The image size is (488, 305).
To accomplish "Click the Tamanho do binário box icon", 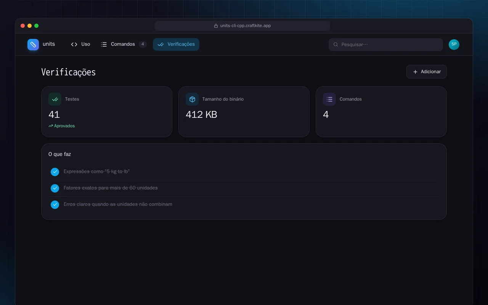I will (x=192, y=99).
